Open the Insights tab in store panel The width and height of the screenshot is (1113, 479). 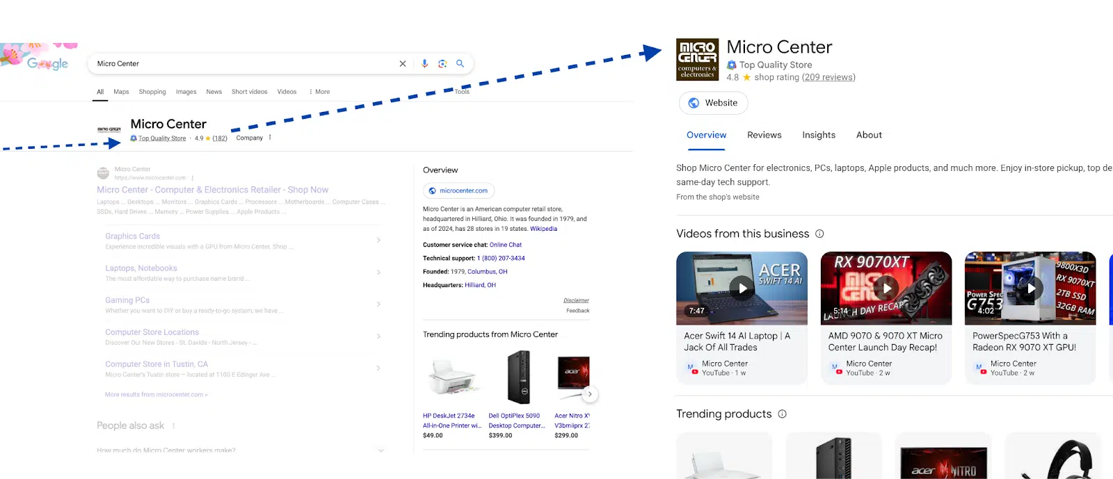pyautogui.click(x=819, y=135)
